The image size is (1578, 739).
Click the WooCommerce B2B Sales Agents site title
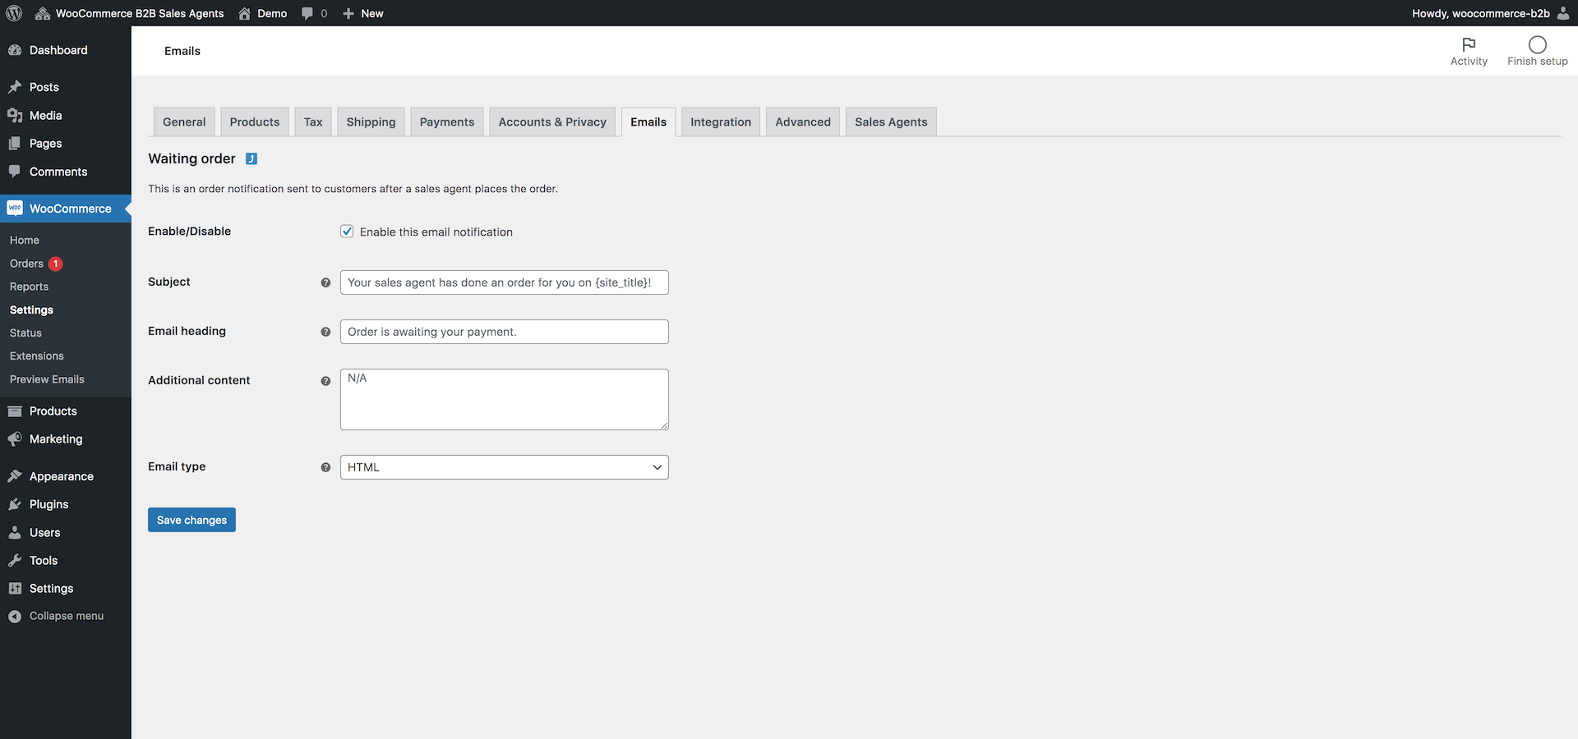[140, 13]
